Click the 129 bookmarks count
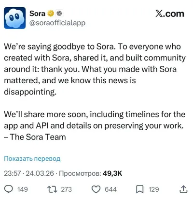Viewport: 193px width, 198px height. point(154,189)
